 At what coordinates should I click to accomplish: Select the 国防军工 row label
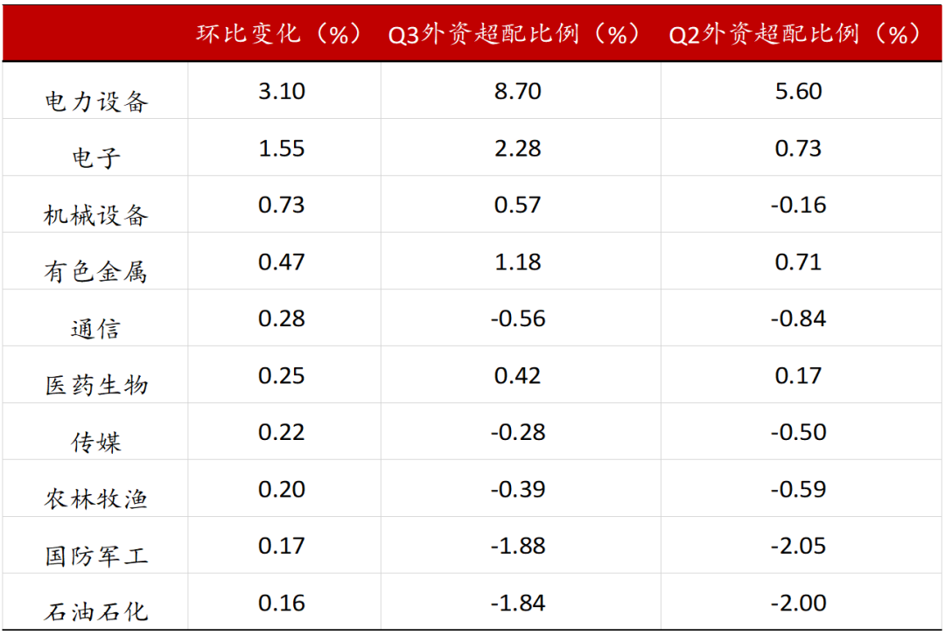(96, 555)
